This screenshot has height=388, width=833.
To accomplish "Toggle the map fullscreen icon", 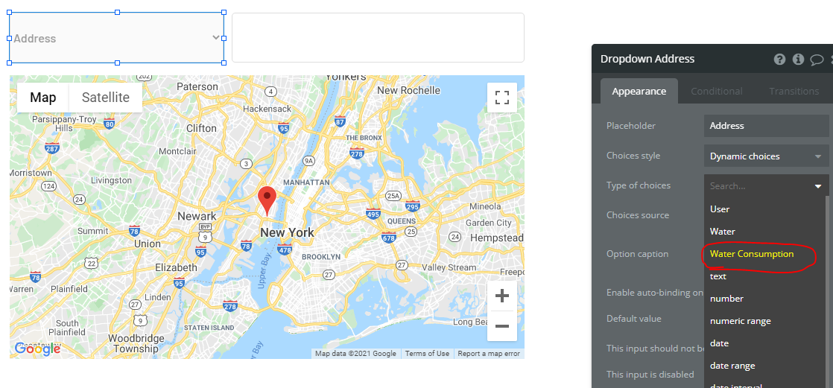I will tap(502, 98).
